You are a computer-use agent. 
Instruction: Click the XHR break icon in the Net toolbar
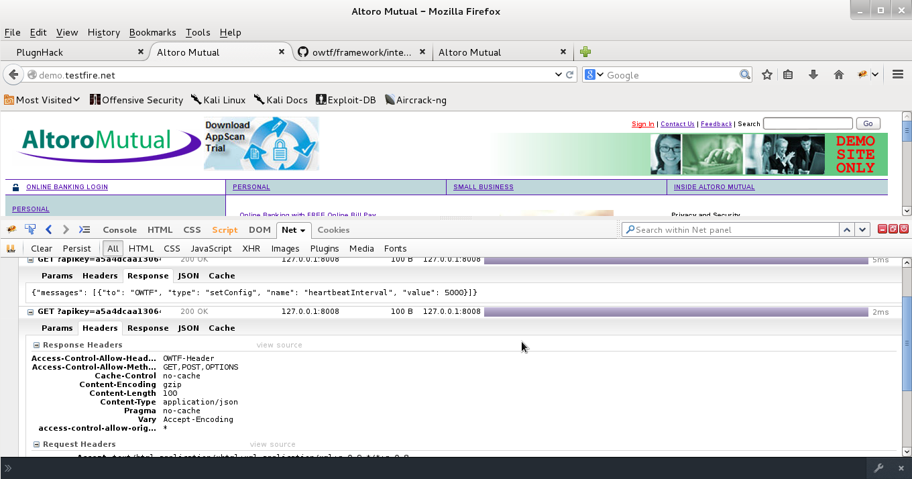click(11, 248)
